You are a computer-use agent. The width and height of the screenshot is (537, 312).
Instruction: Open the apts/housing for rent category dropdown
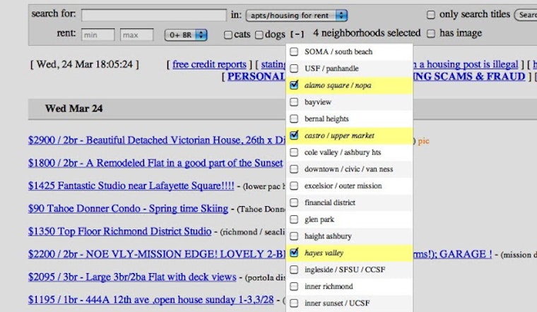point(297,16)
